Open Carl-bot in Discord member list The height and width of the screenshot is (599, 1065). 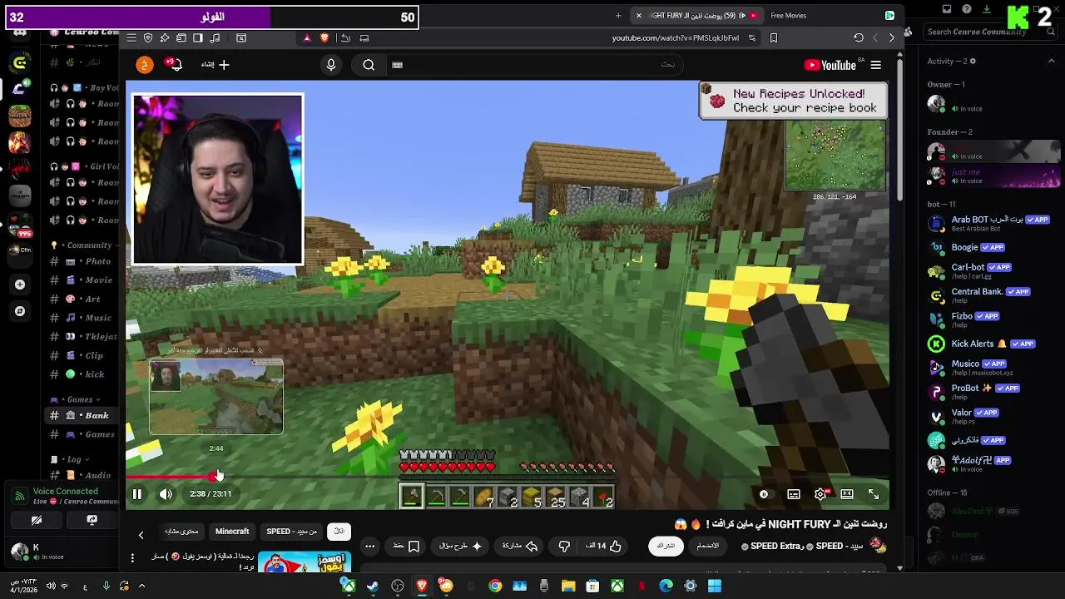coord(990,271)
